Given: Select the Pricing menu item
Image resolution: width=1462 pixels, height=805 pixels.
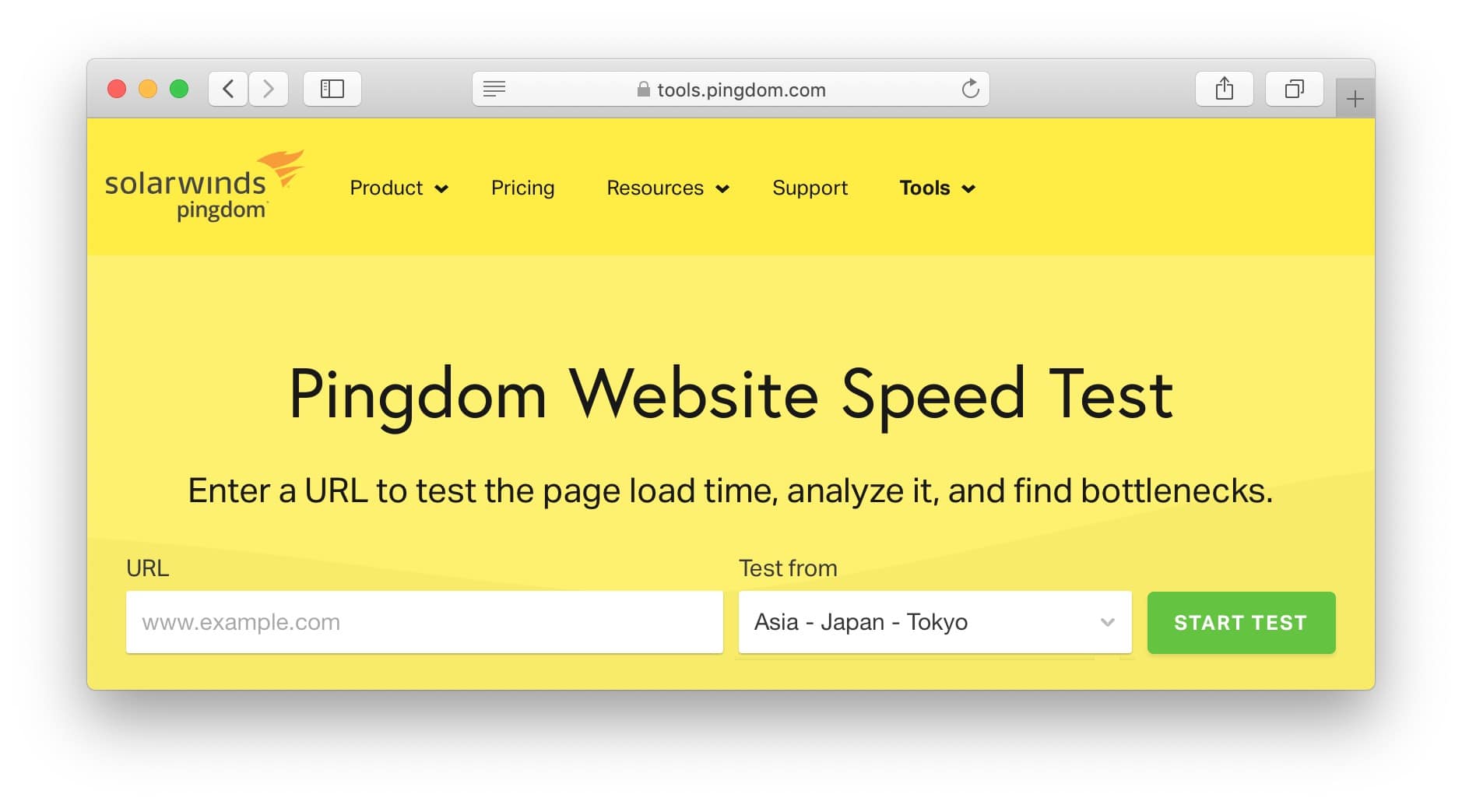Looking at the screenshot, I should [522, 188].
